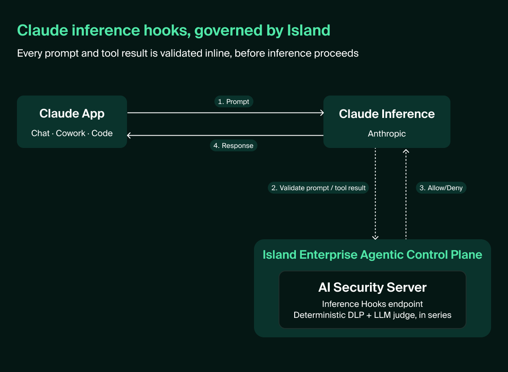Click the Claude App box title
Image resolution: width=508 pixels, height=372 pixels.
pyautogui.click(x=72, y=113)
